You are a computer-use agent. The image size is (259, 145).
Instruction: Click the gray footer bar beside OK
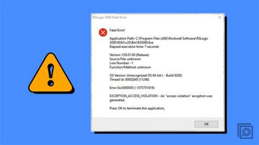(x=143, y=124)
